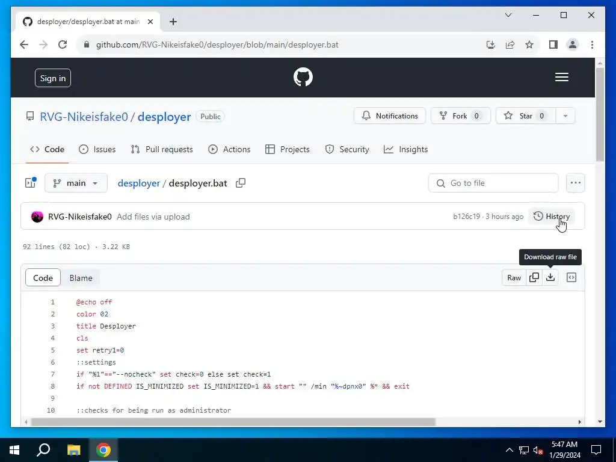Click code line number 8
The image size is (616, 462).
53,386
